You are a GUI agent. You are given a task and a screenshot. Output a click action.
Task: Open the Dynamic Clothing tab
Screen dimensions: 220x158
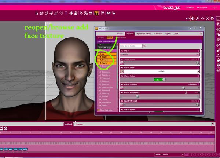(x=144, y=34)
